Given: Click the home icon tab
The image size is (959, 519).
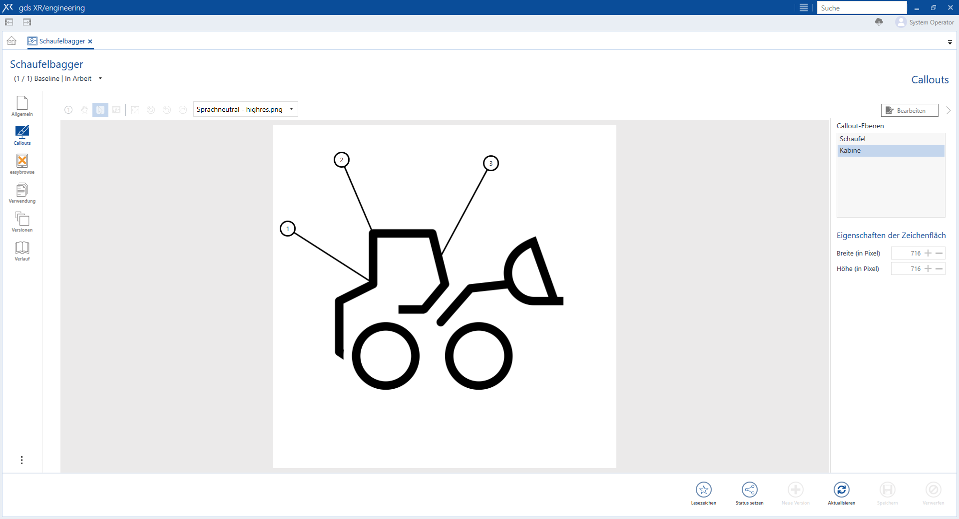Looking at the screenshot, I should [x=11, y=41].
